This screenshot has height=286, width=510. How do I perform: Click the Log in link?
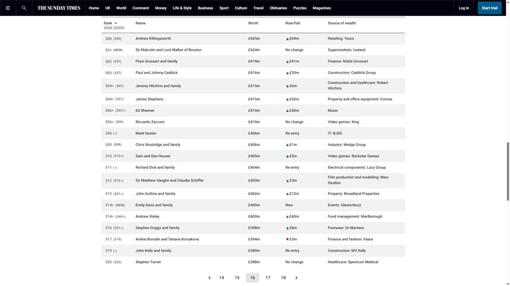tap(464, 8)
